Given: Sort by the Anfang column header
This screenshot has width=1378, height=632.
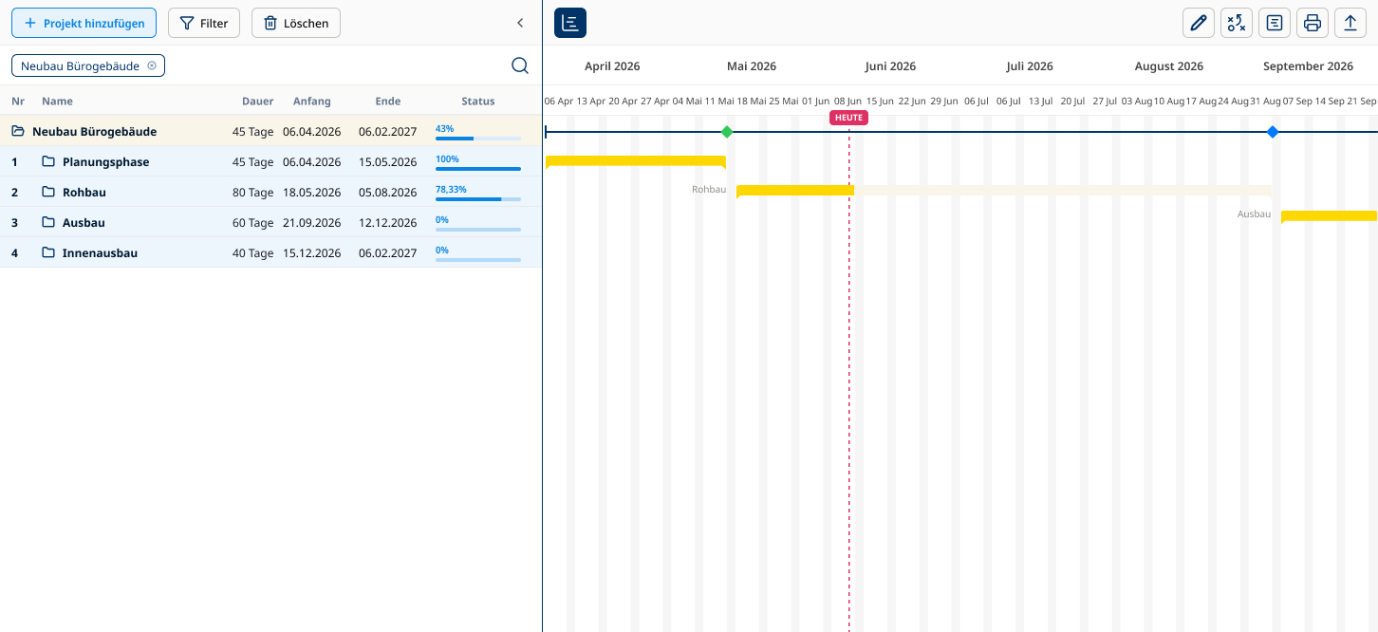Looking at the screenshot, I should click(312, 102).
